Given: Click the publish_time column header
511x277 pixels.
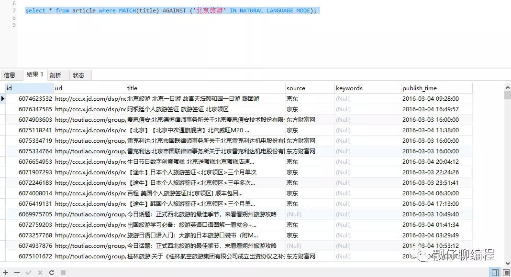Looking at the screenshot, I should pos(436,88).
